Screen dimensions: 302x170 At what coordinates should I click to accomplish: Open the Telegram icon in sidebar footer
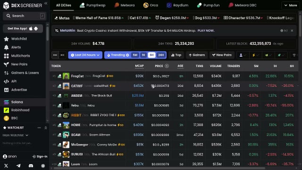(x=18, y=166)
